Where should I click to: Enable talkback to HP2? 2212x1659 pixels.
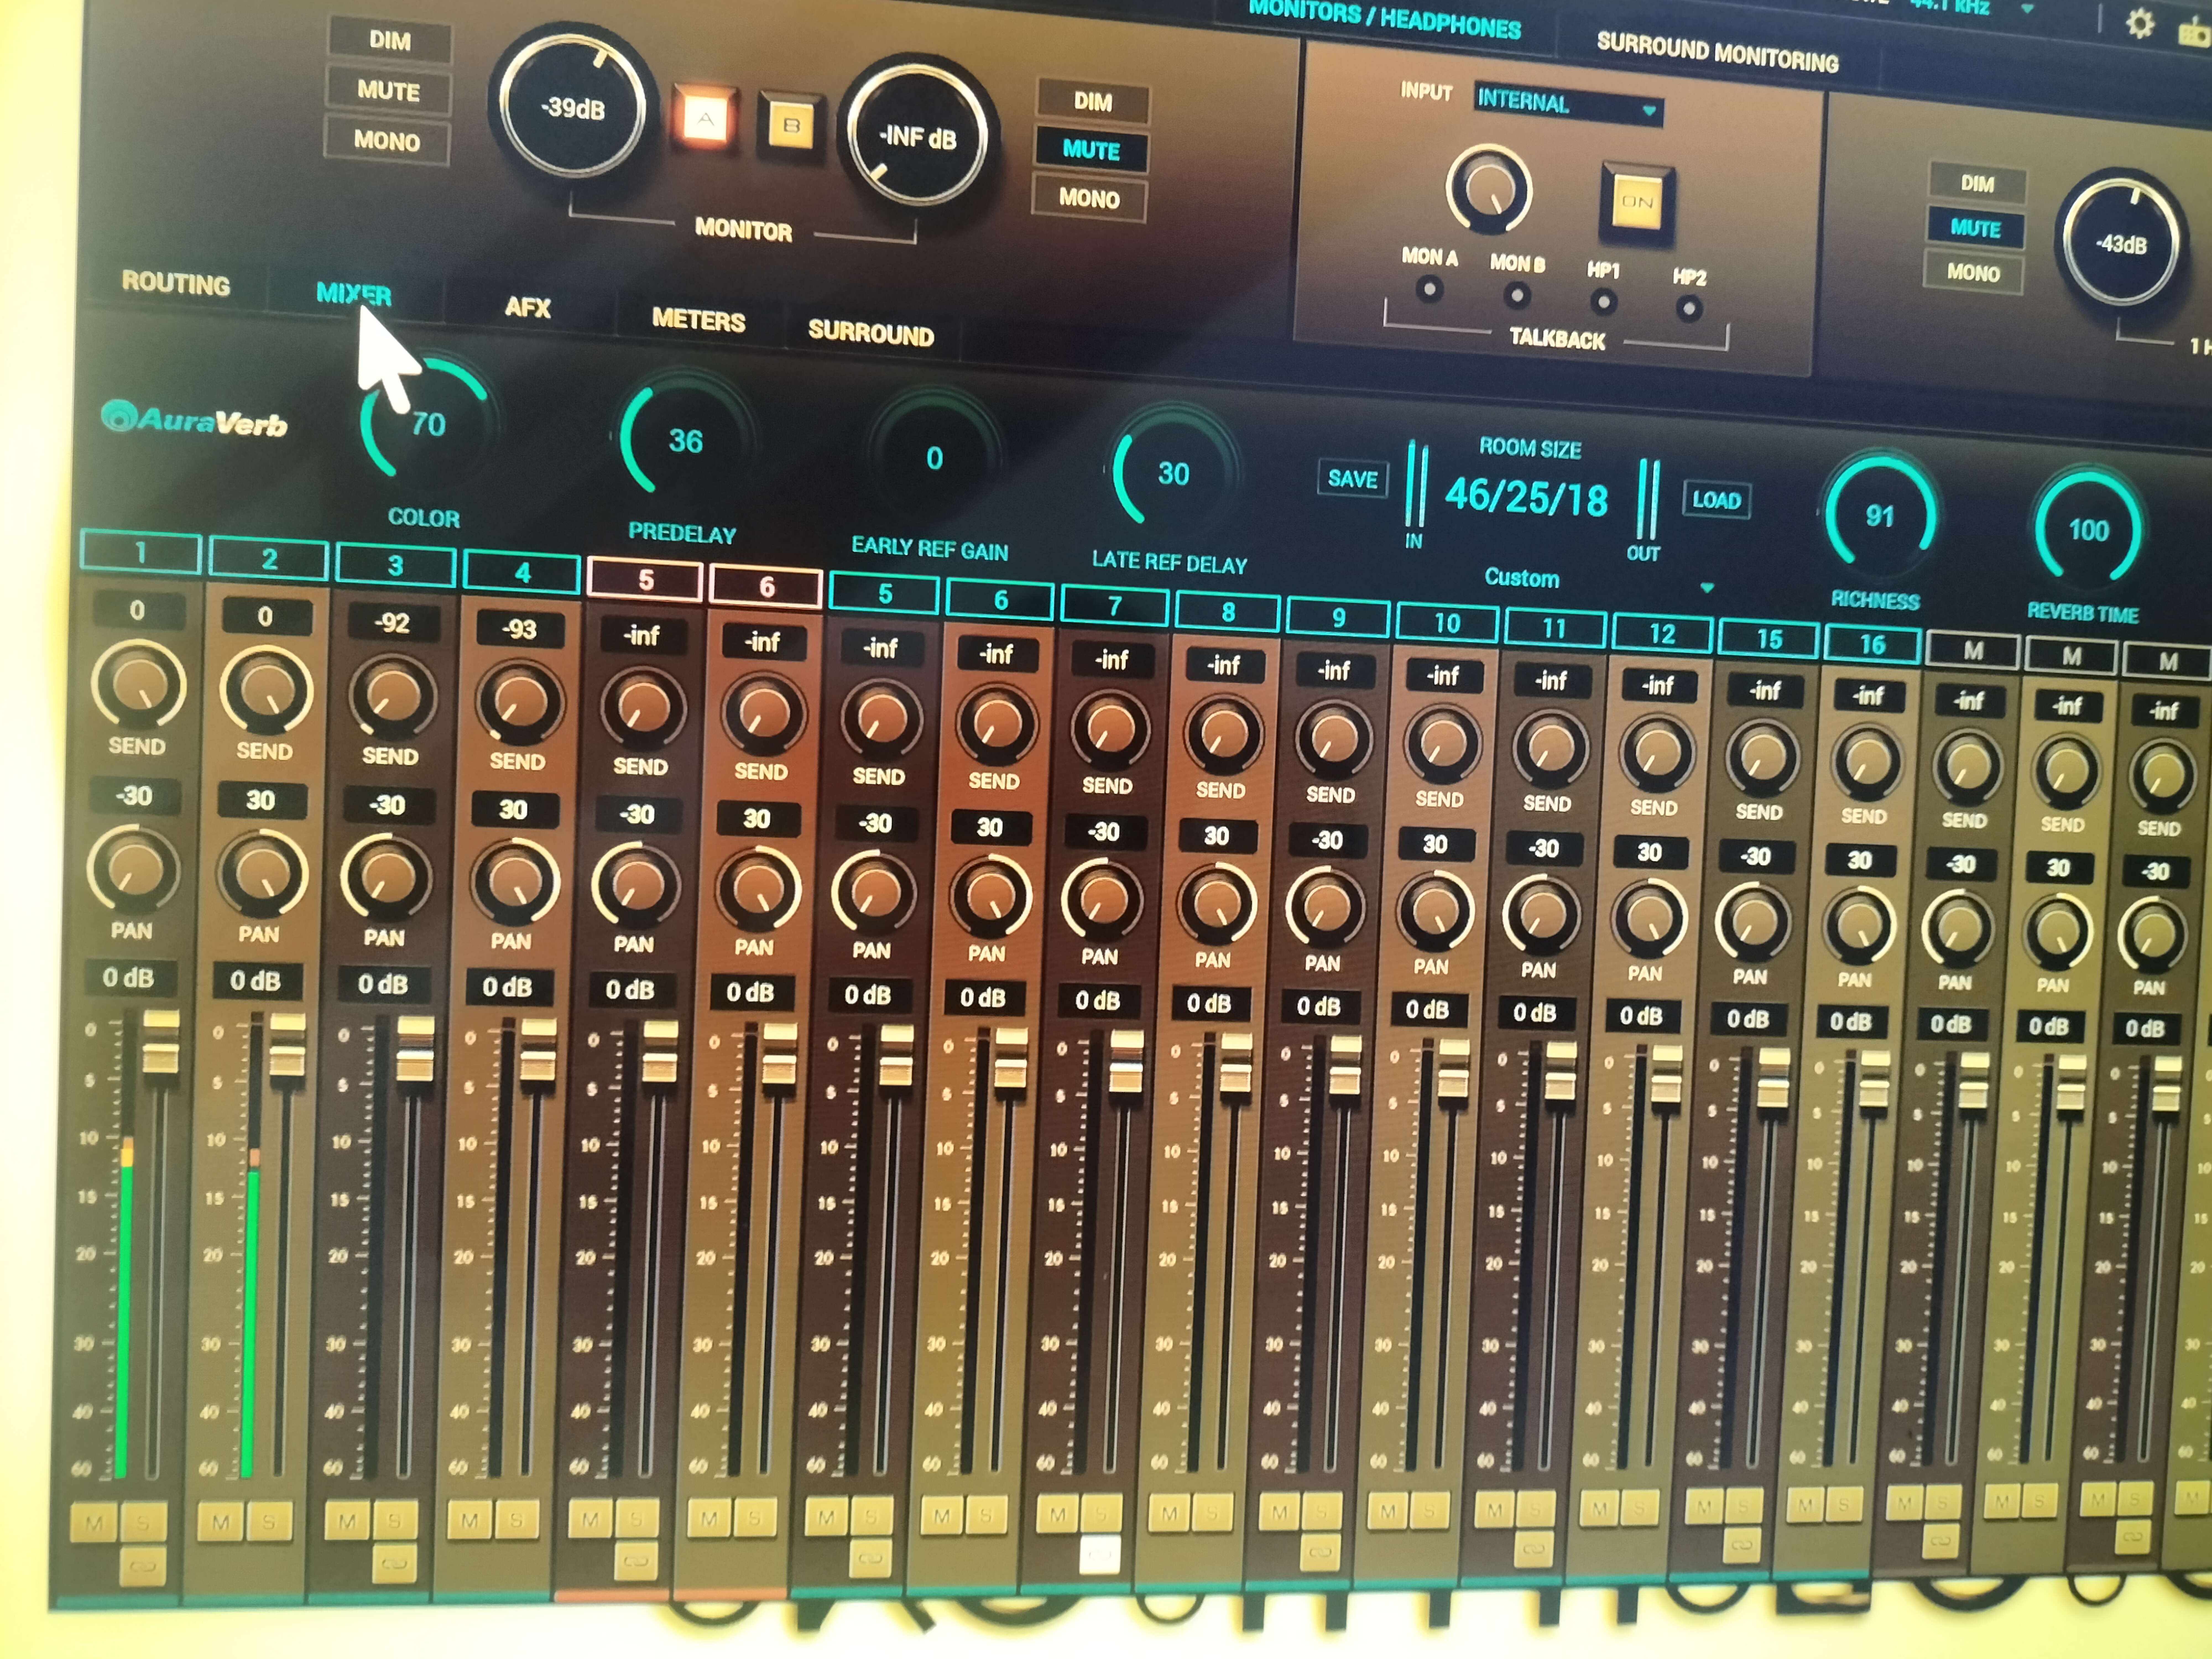(1689, 308)
